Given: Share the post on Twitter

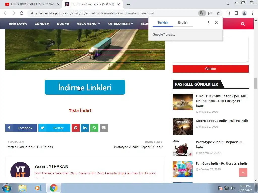Looking at the screenshot, I should 54,128.
